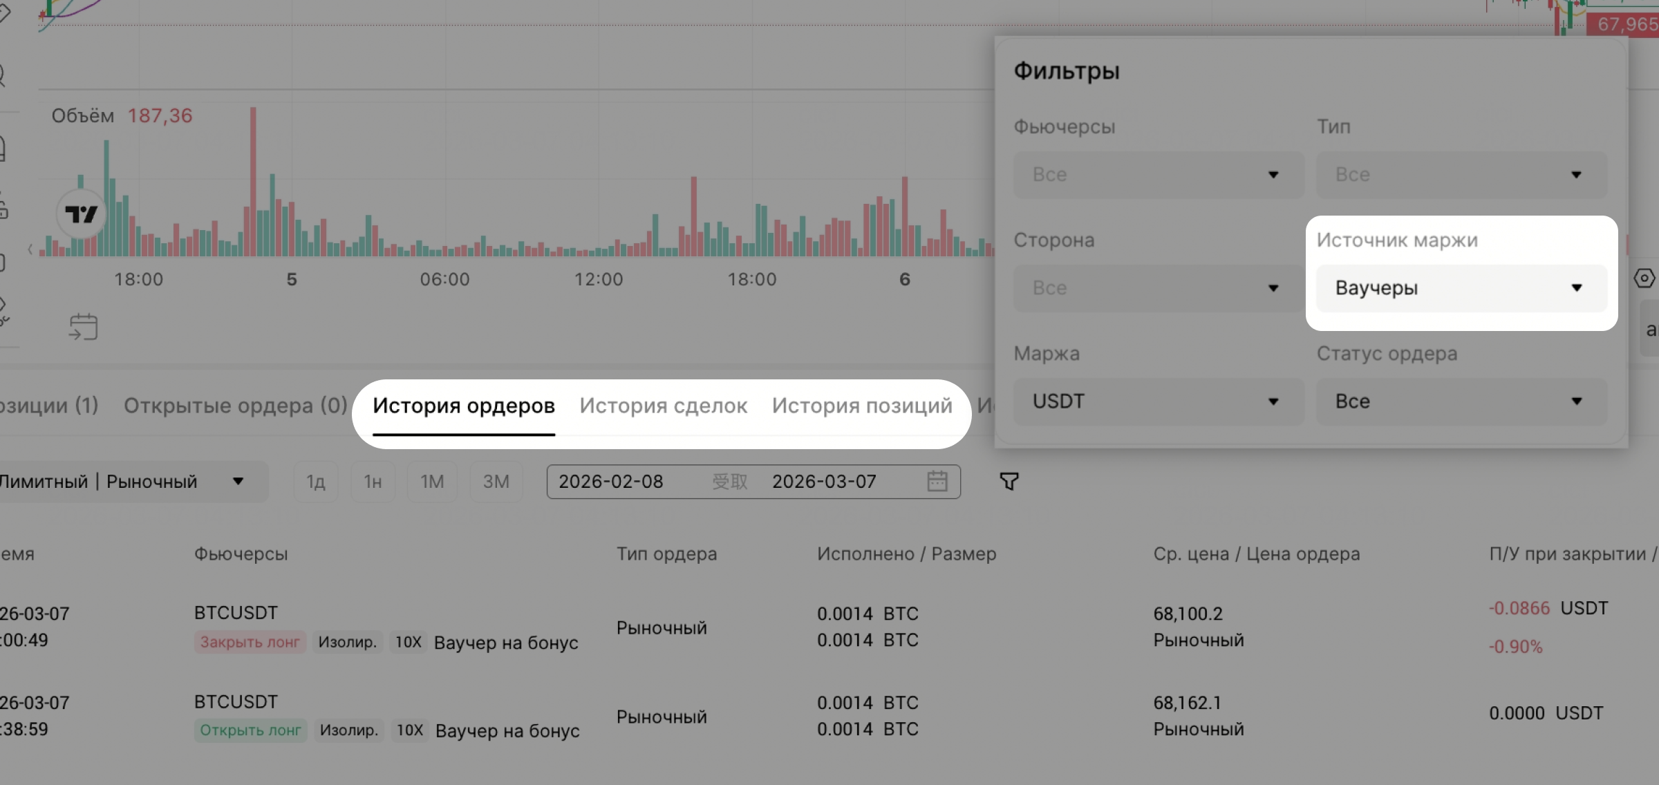Click the start date field 2026-02-08
Image resolution: width=1659 pixels, height=785 pixels.
point(611,482)
